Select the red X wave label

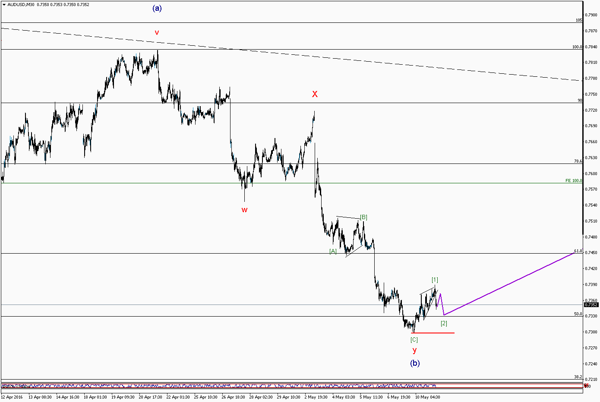[x=315, y=94]
